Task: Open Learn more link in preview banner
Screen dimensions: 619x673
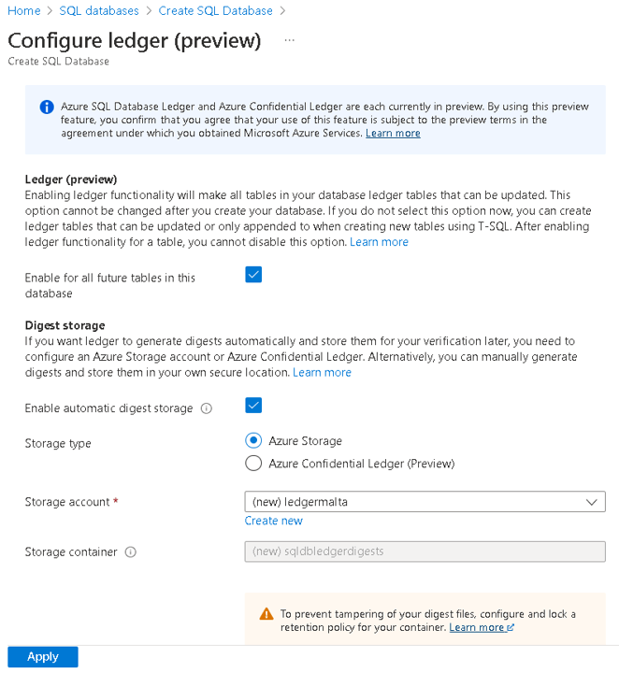Action: click(x=393, y=134)
